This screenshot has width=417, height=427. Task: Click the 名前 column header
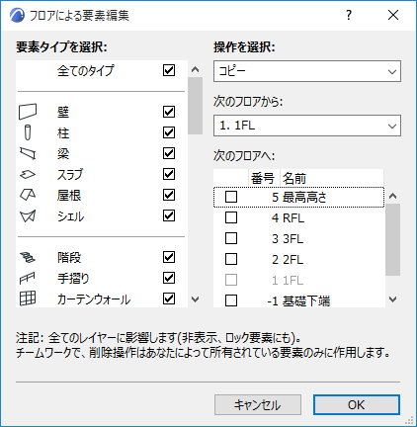point(331,178)
